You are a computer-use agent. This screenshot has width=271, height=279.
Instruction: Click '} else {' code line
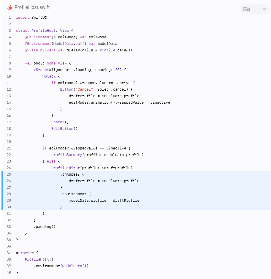pyautogui.click(x=51, y=161)
